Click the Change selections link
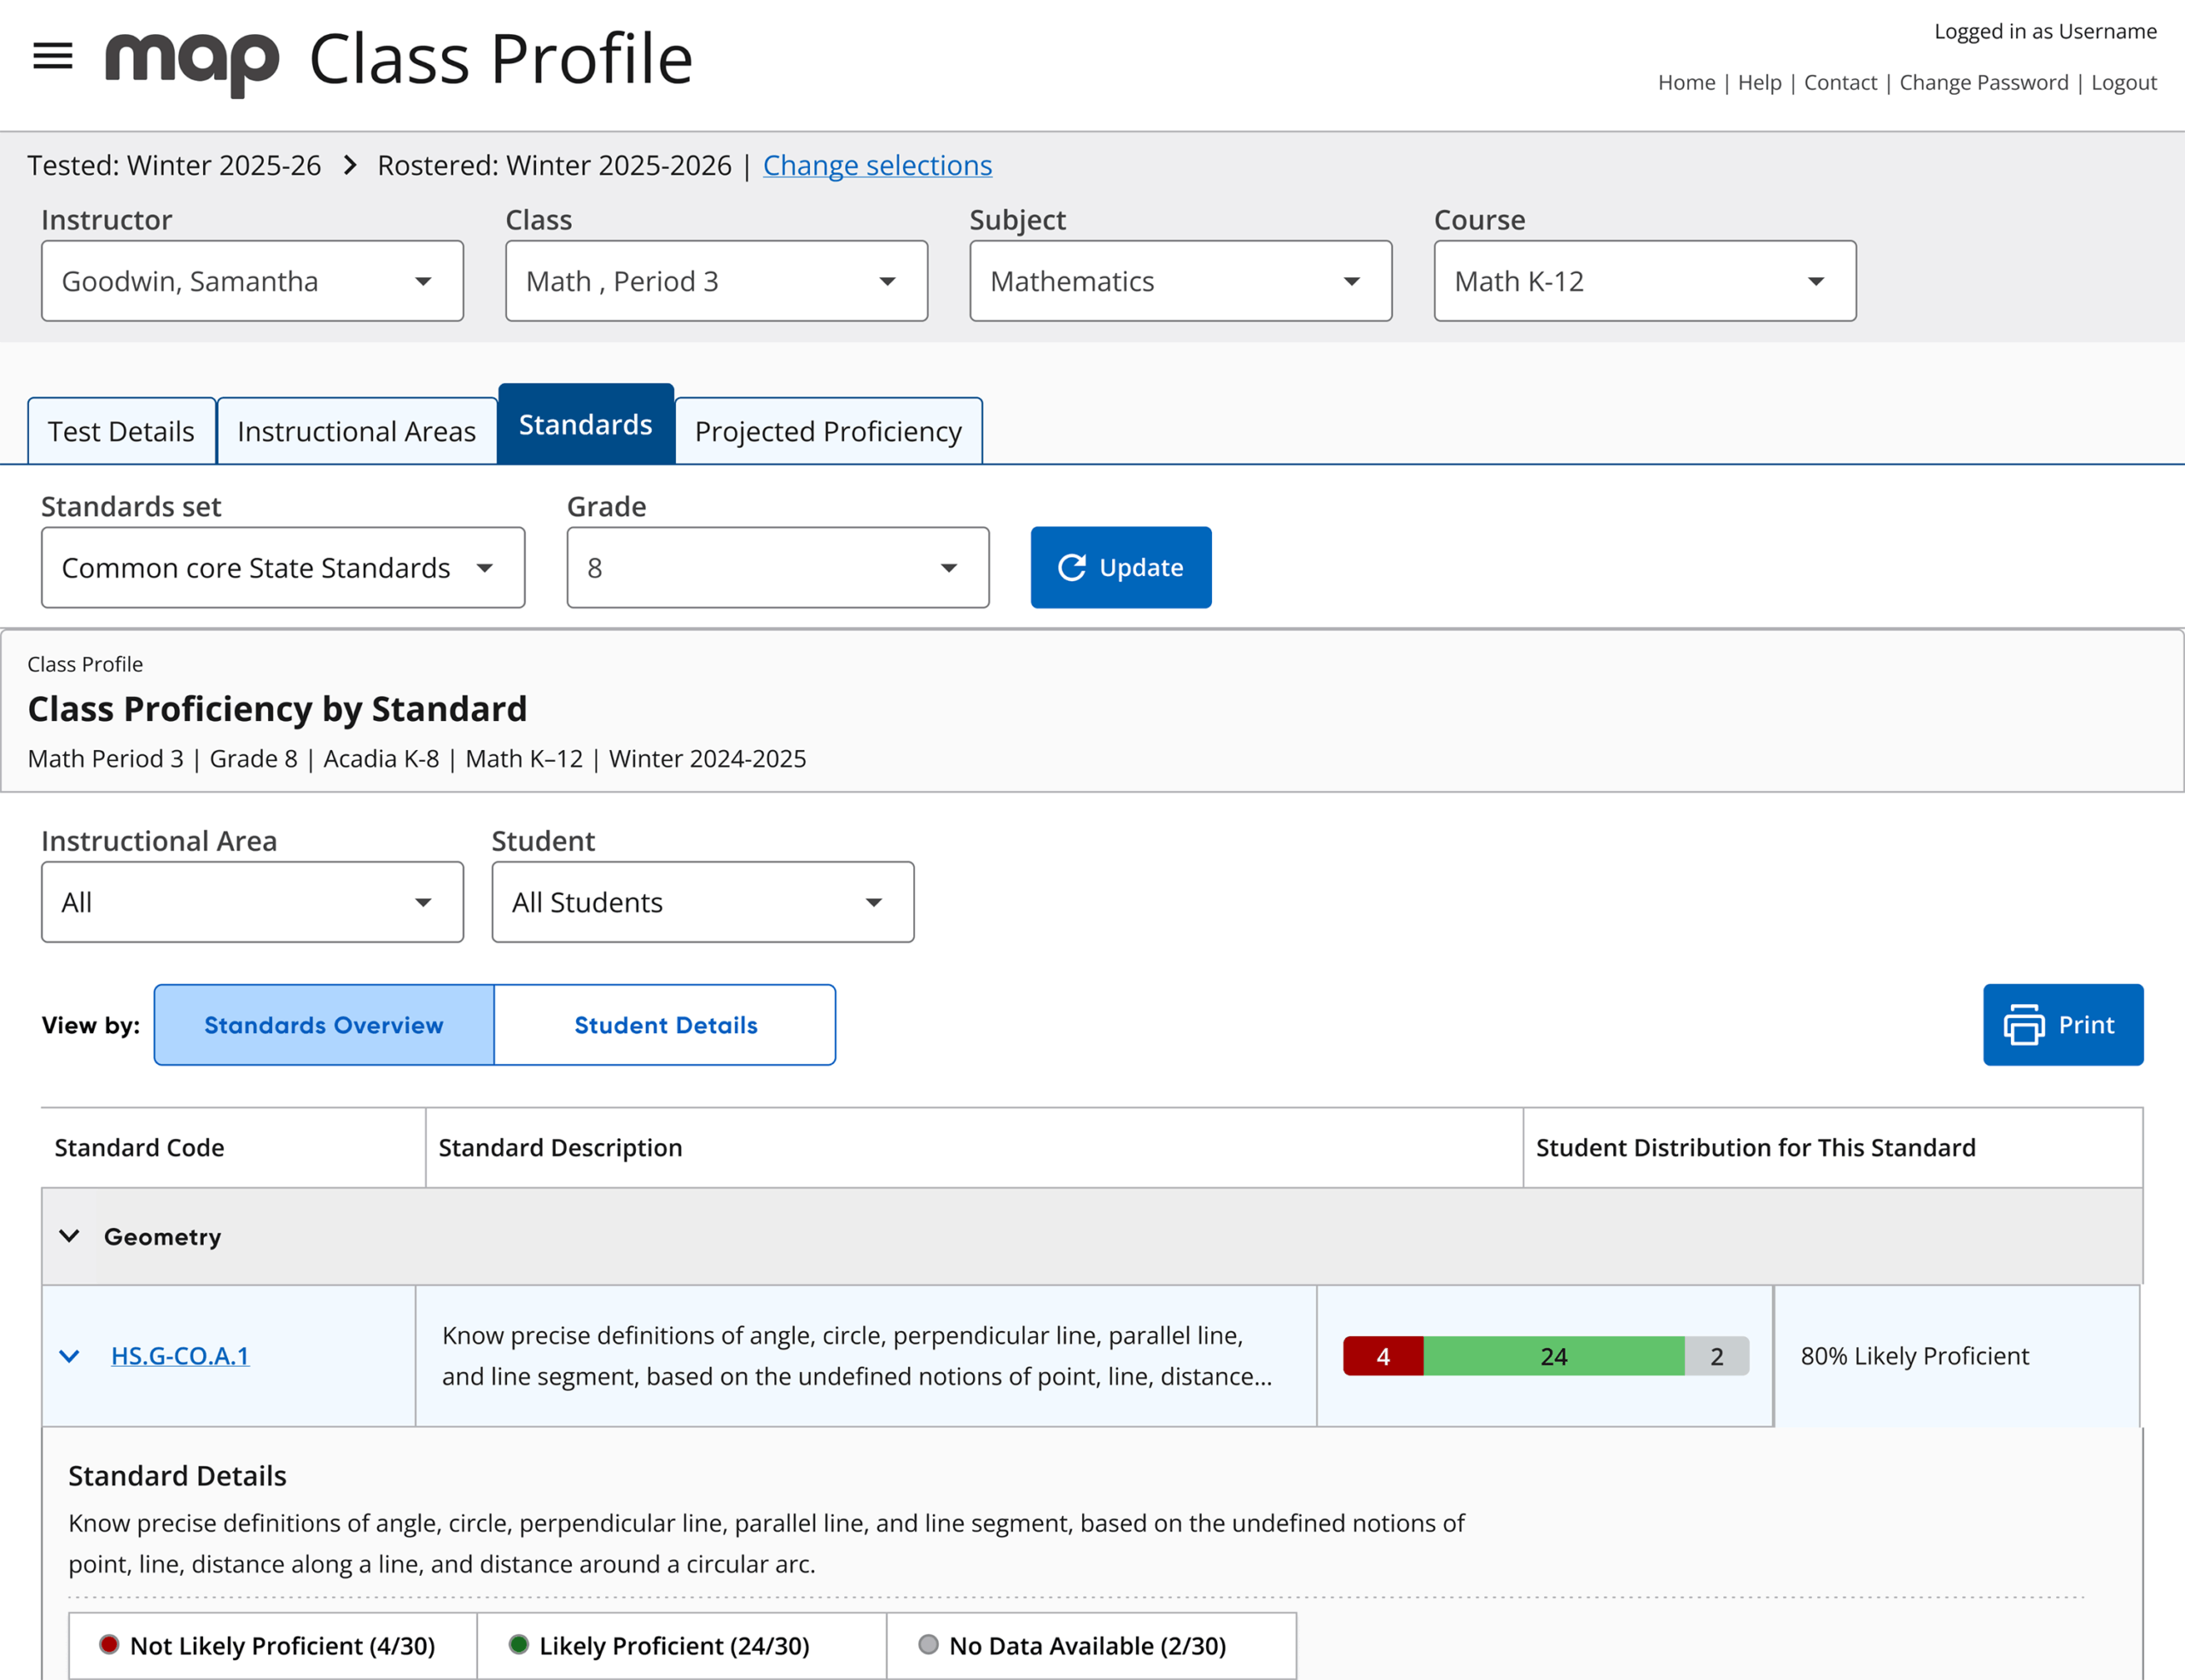 click(877, 165)
